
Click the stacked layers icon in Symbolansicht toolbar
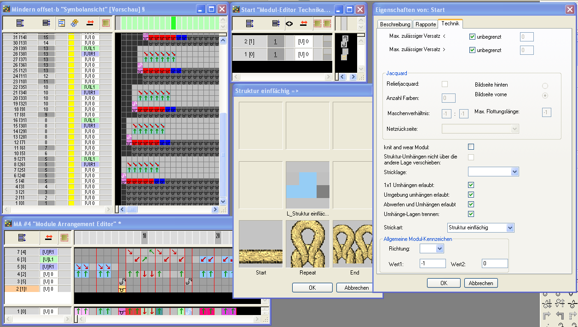[75, 23]
